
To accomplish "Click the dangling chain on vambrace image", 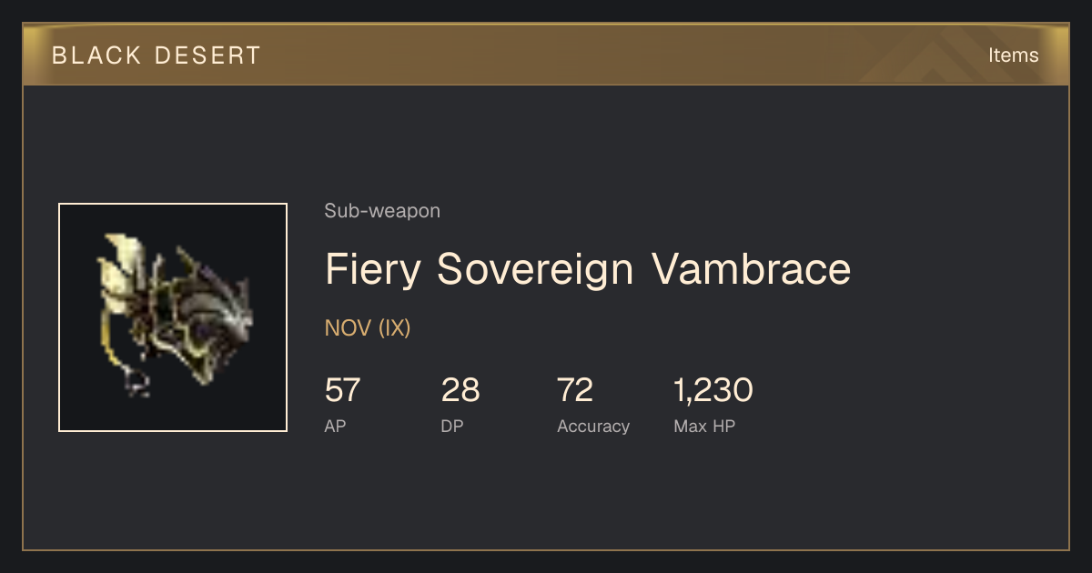I will [x=136, y=380].
